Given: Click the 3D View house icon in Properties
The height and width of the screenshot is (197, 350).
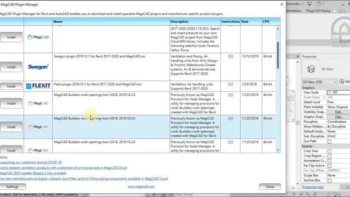Looking at the screenshot, I should pyautogui.click(x=311, y=69).
